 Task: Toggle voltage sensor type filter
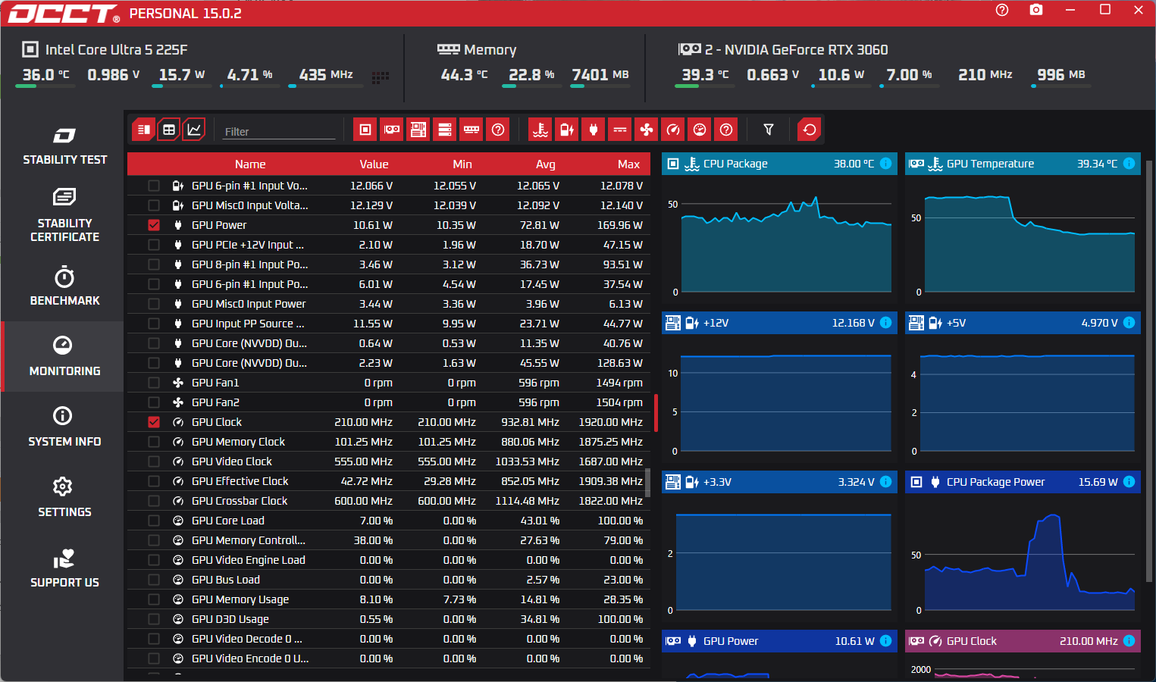coord(567,130)
